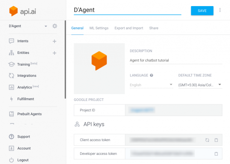Copy the client access token
Screen dimensions: 230x164
point(216,140)
